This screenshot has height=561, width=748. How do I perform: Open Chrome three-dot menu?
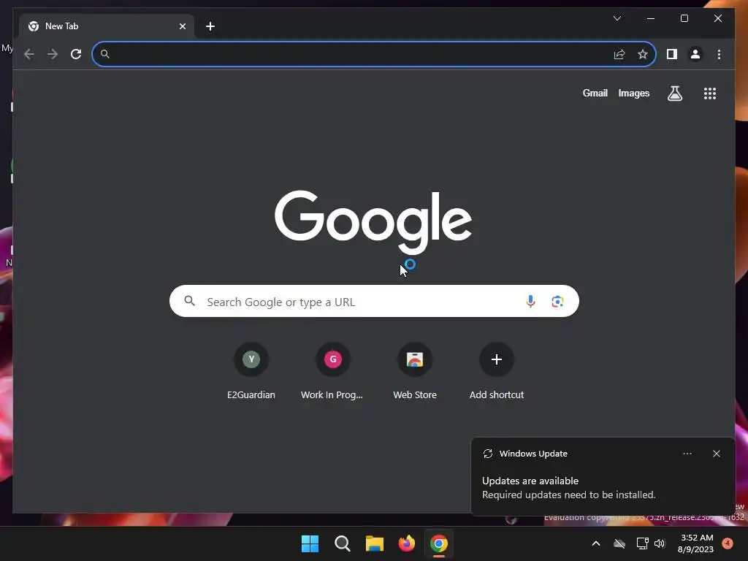[719, 54]
